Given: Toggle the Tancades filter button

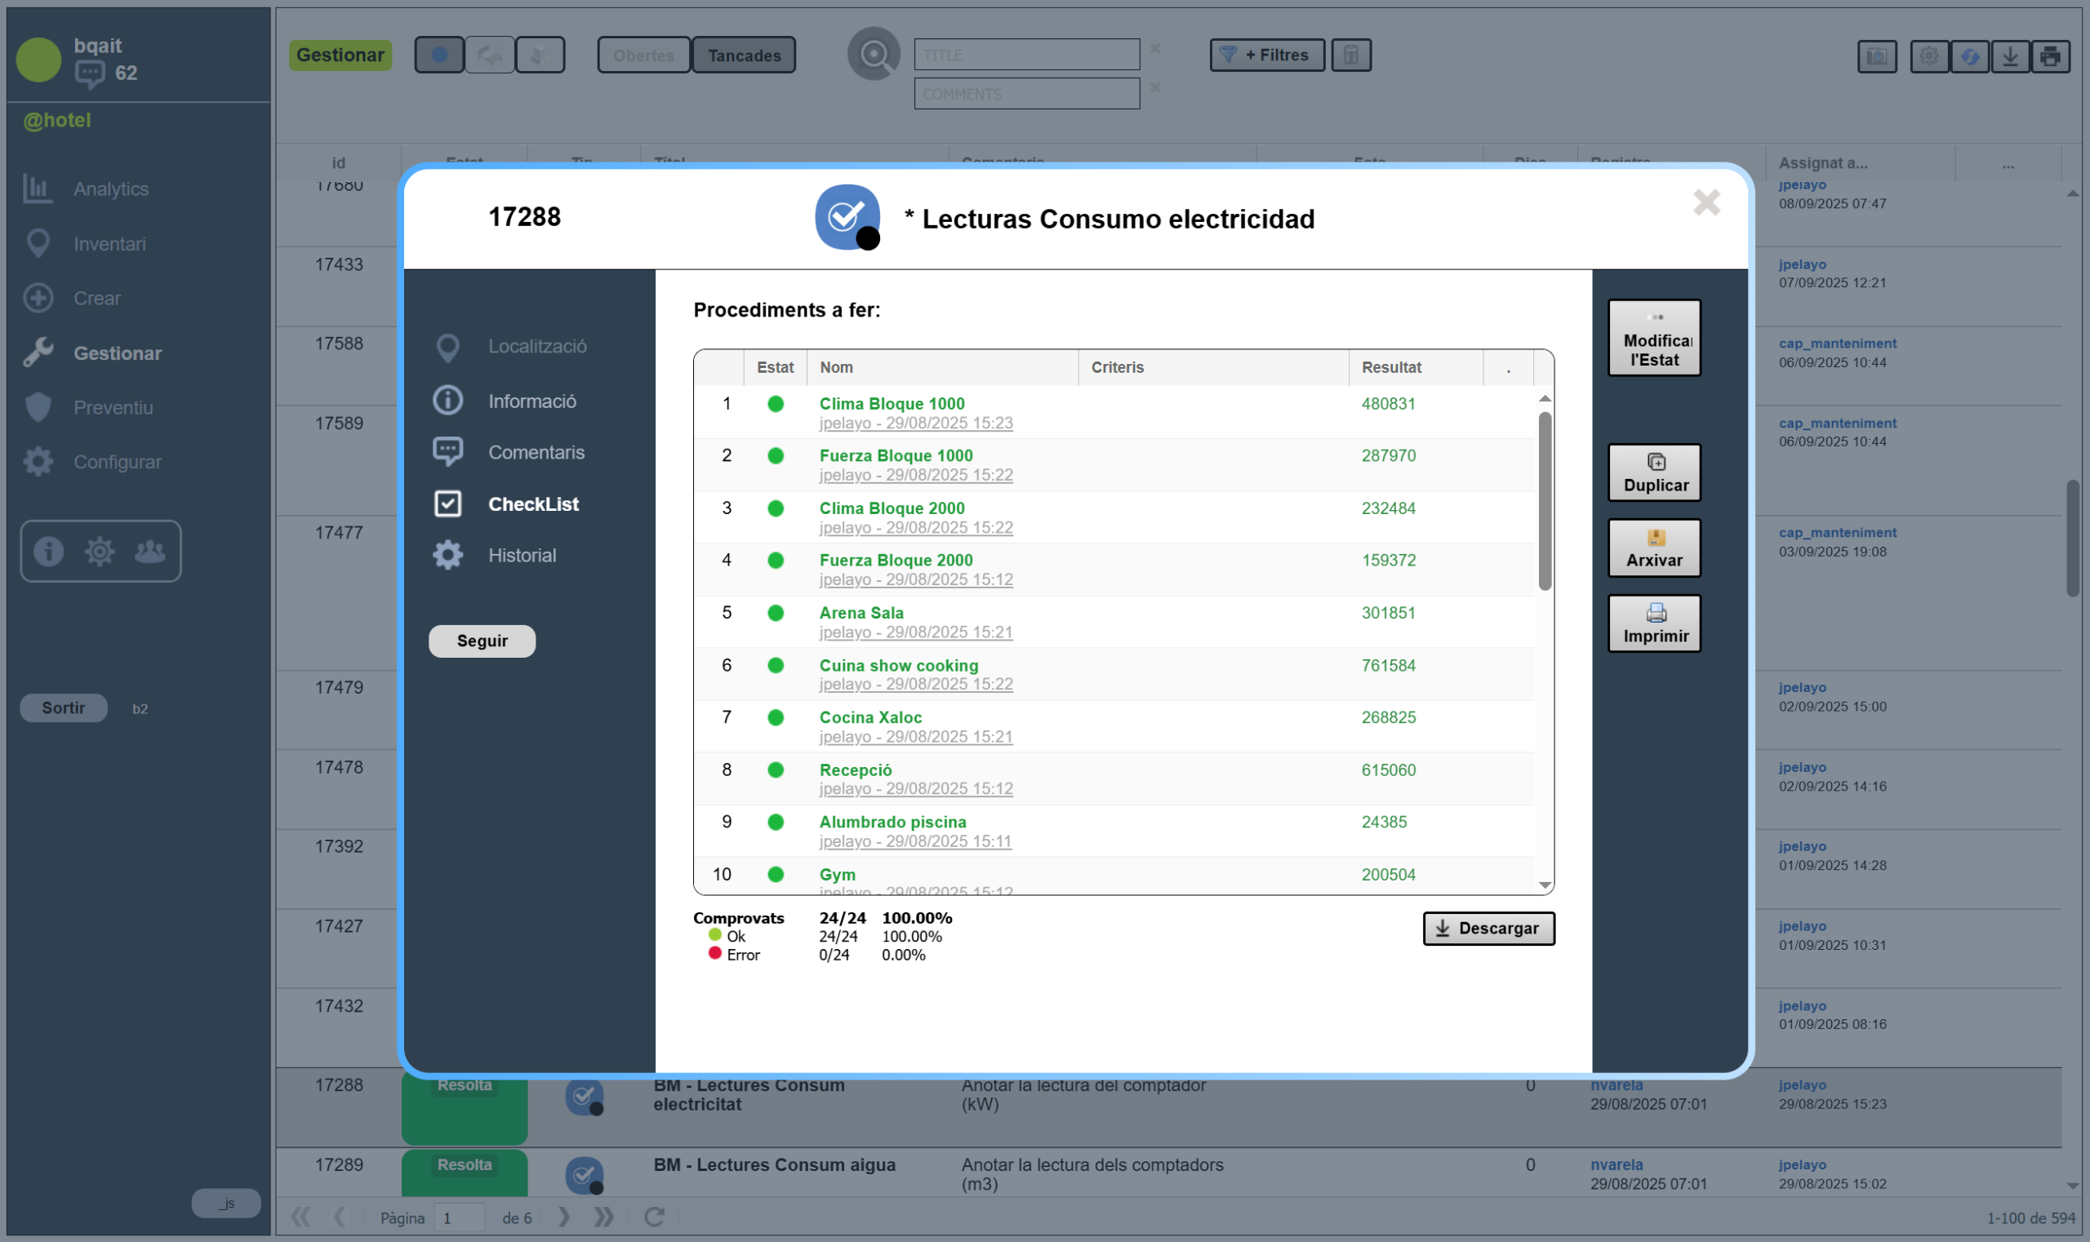Looking at the screenshot, I should (744, 55).
